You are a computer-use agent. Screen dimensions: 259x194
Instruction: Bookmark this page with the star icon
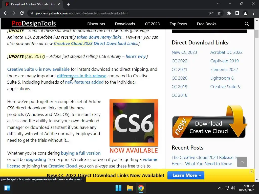tap(219, 13)
